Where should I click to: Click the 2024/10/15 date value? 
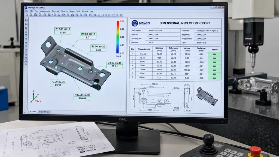tap(201, 43)
